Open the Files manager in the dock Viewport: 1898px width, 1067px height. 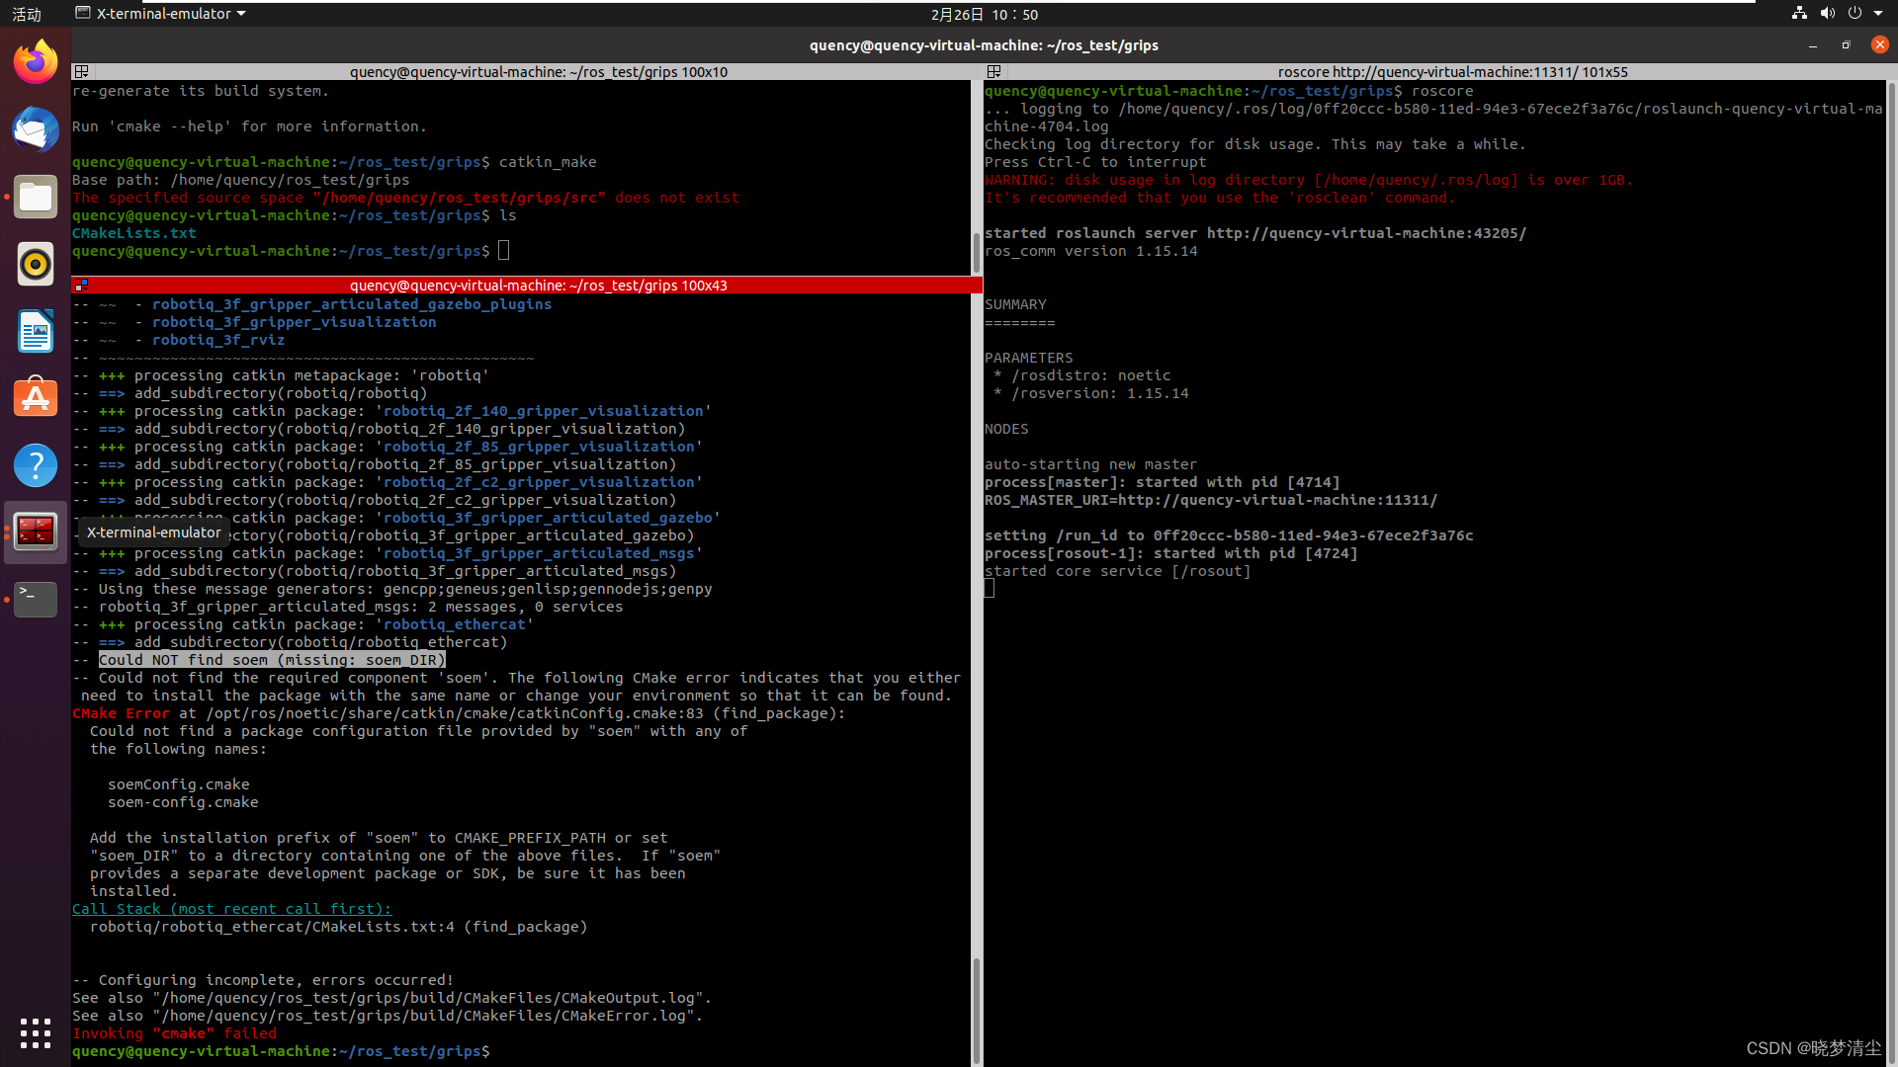click(x=36, y=197)
